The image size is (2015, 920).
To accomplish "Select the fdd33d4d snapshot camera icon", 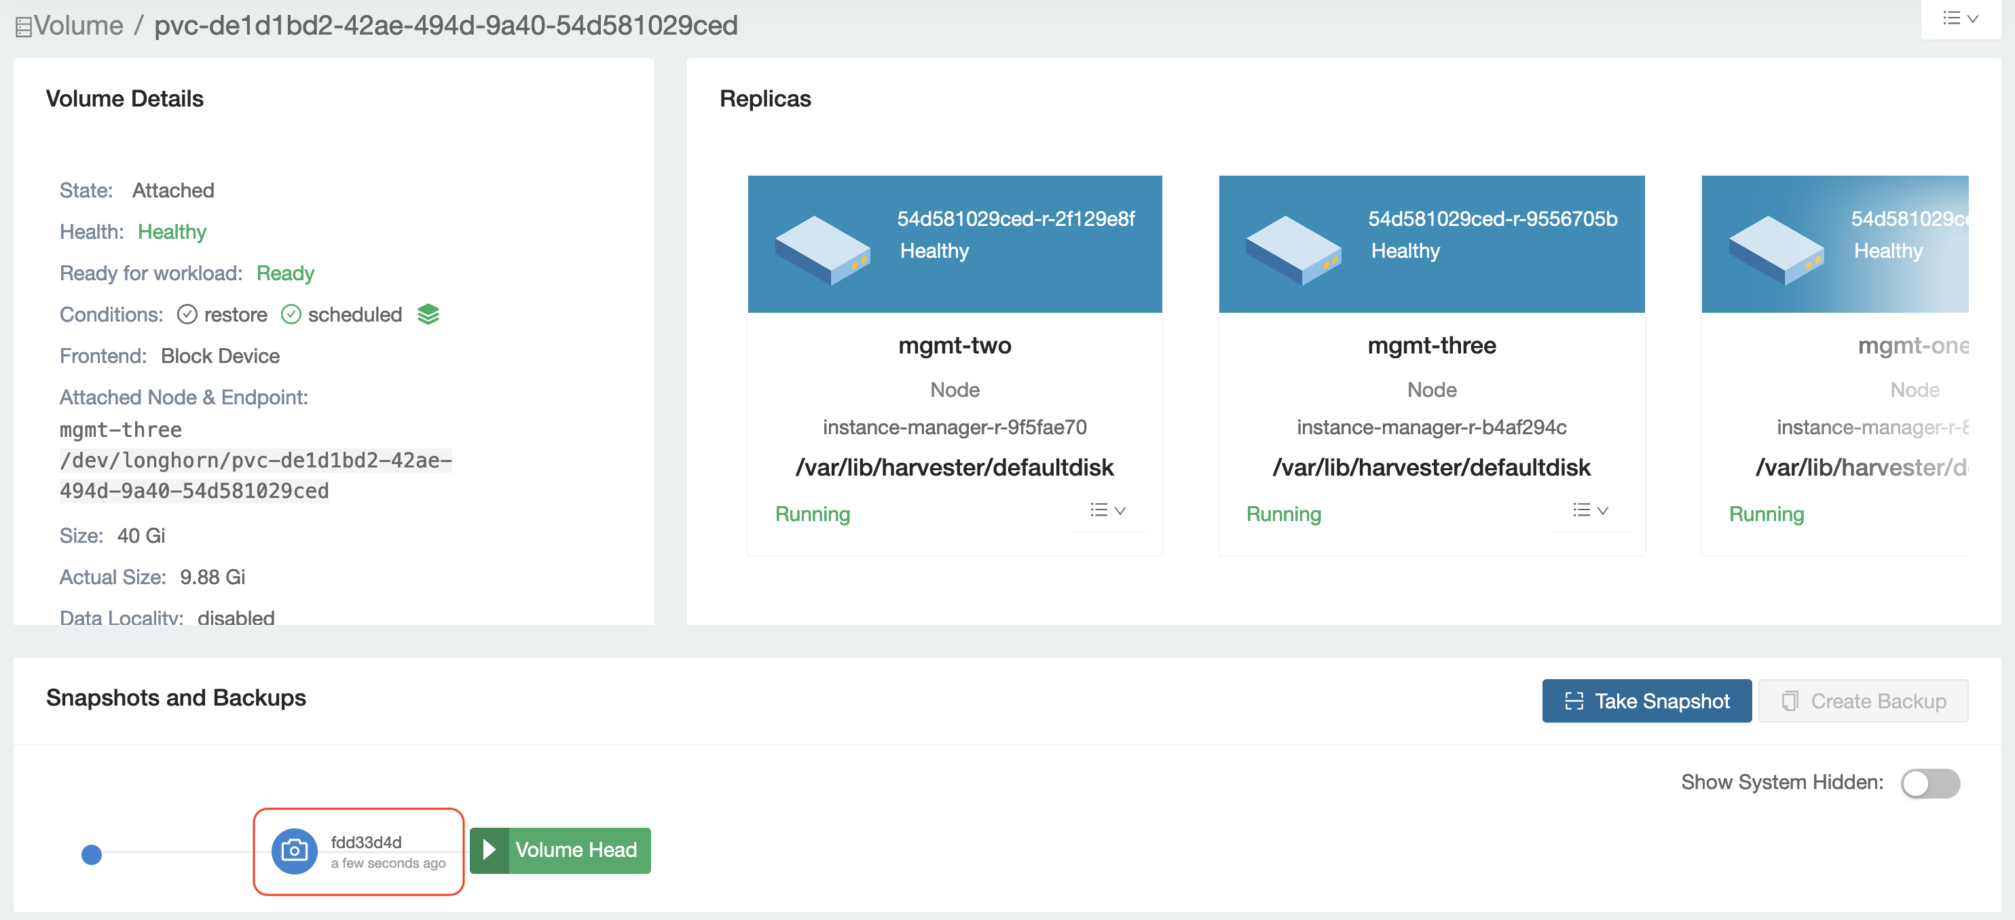I will click(294, 850).
